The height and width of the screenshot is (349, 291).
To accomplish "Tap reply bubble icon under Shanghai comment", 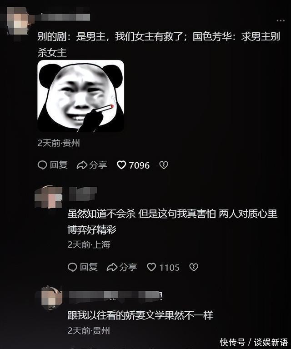I will tap(72, 267).
